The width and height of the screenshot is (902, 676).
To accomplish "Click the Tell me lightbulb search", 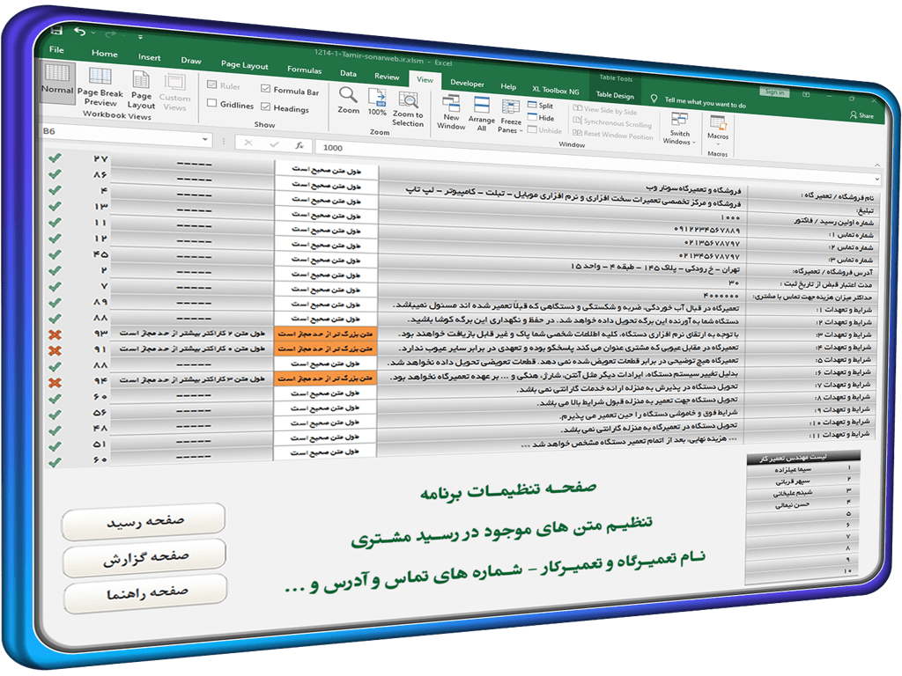I will point(654,99).
